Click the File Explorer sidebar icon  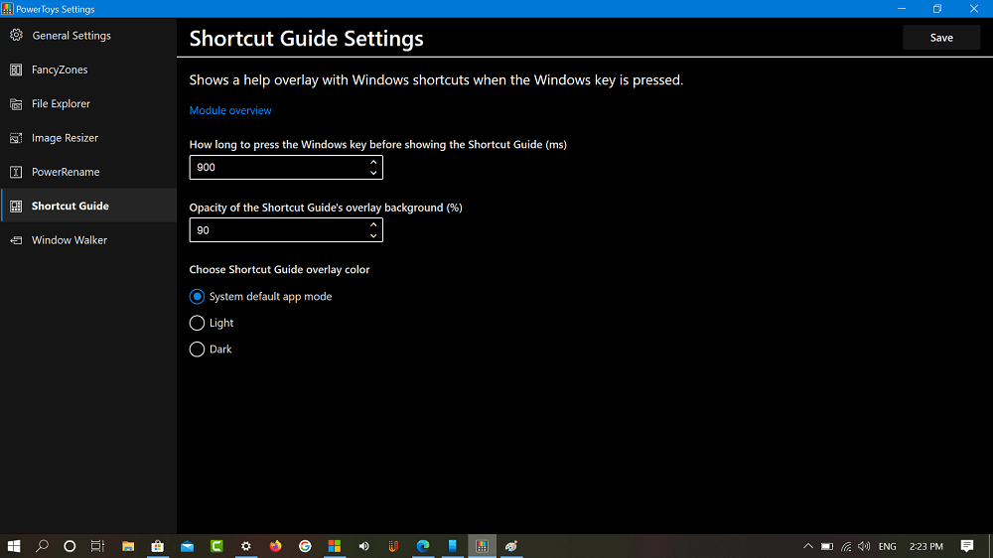tap(16, 104)
